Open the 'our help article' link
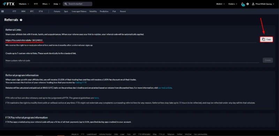 click(165, 88)
